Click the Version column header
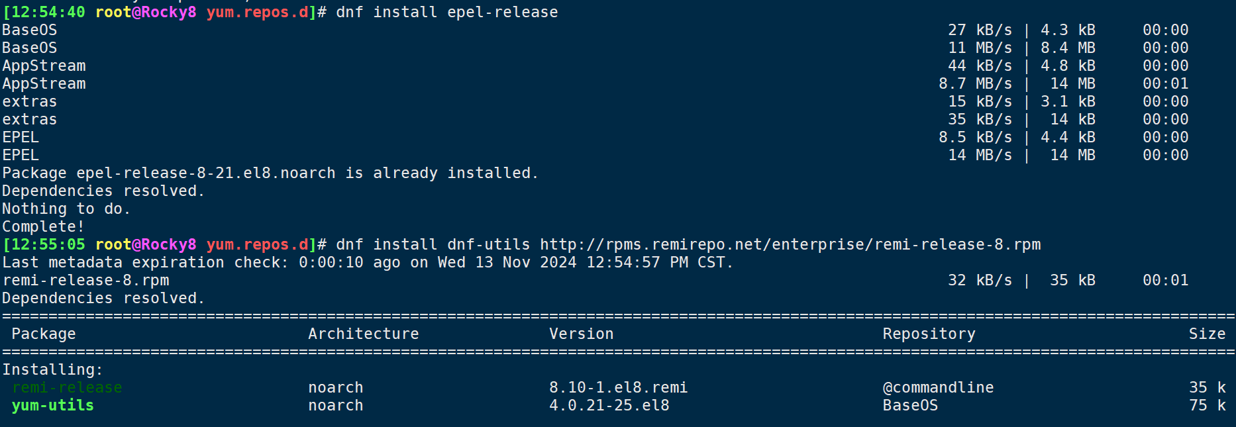1236x427 pixels. point(581,334)
